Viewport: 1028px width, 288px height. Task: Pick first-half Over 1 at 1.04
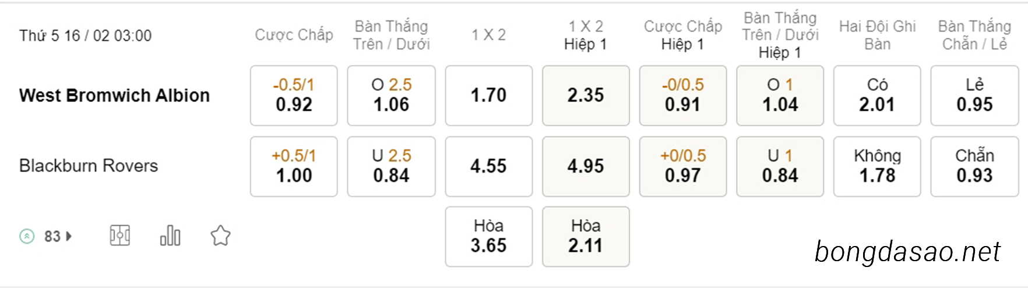[x=780, y=95]
